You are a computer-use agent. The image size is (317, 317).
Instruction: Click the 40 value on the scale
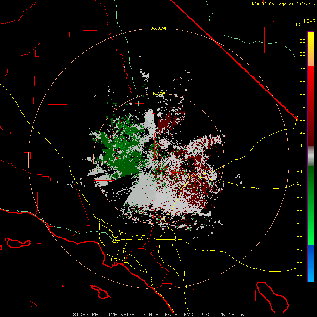pos(303,106)
